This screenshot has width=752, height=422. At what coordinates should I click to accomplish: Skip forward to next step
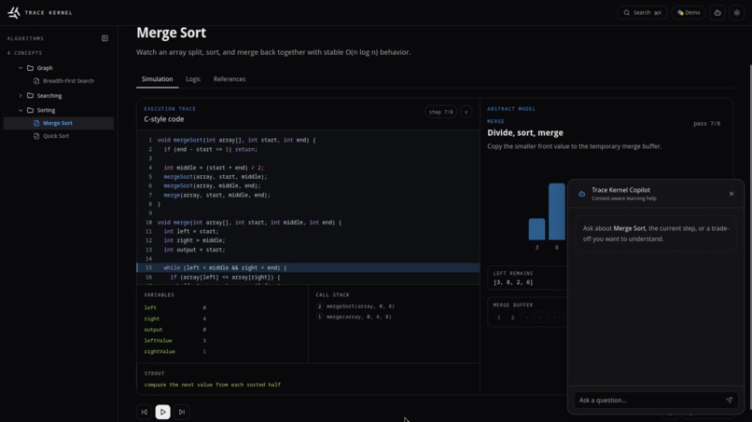[x=182, y=412]
